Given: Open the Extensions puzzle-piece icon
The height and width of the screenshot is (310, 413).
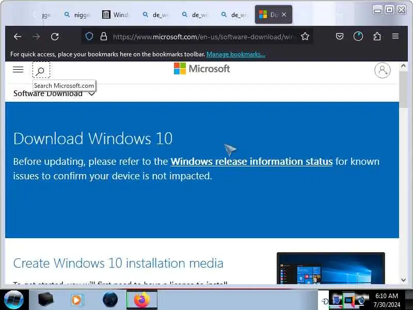Looking at the screenshot, I should (x=377, y=36).
